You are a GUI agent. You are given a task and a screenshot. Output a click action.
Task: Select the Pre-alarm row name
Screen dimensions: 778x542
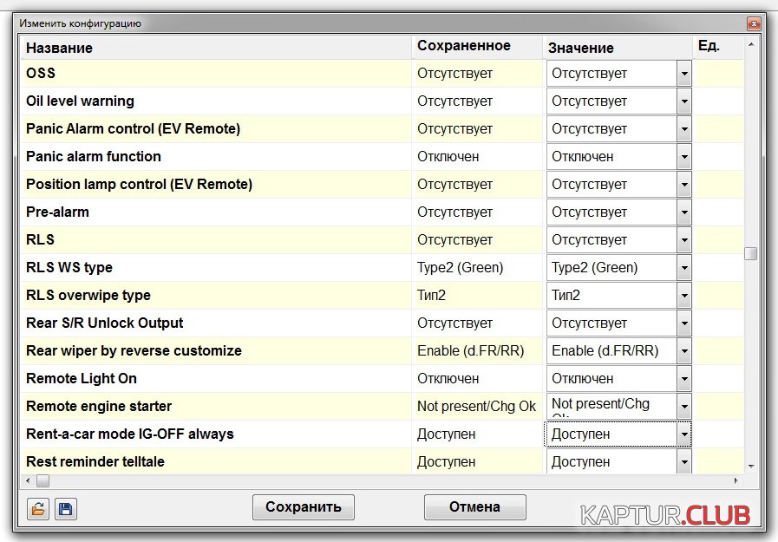57,212
